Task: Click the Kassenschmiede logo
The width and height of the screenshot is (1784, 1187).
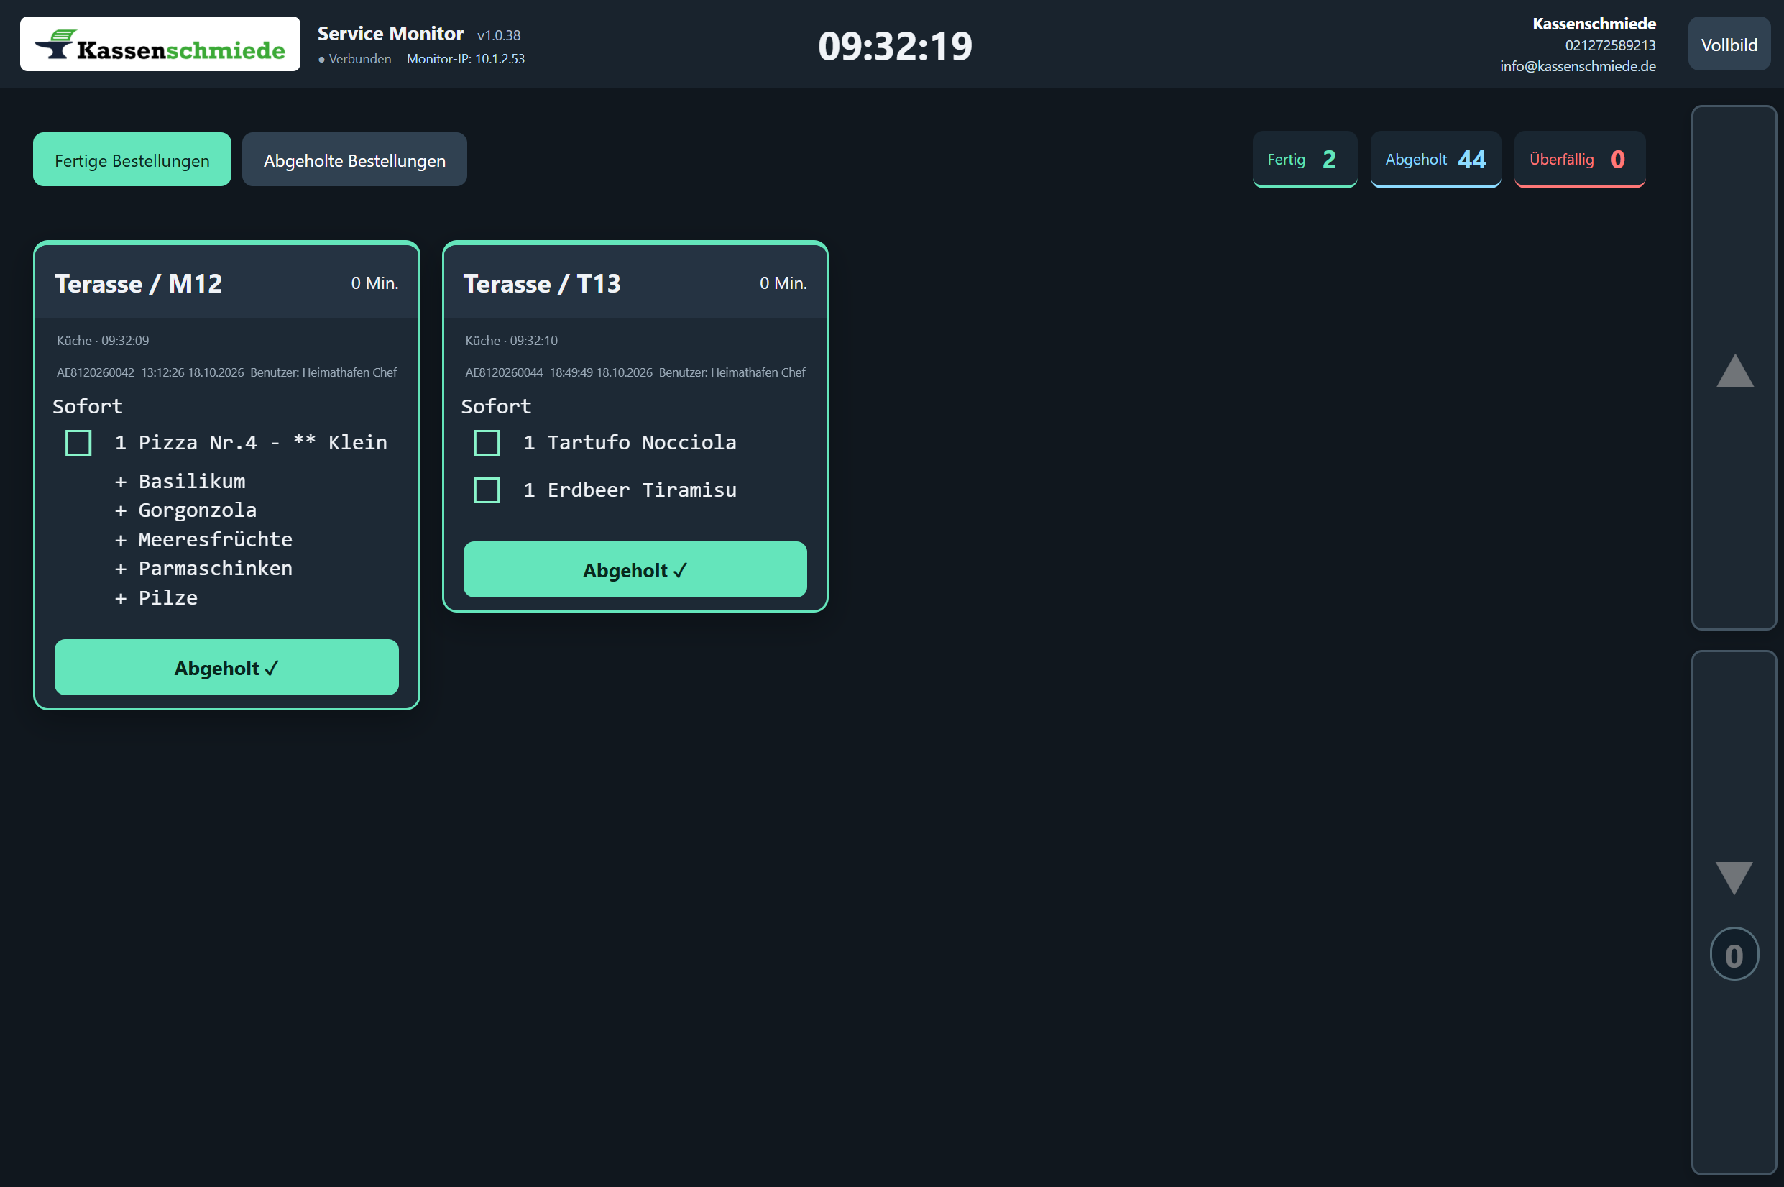Action: [x=160, y=44]
